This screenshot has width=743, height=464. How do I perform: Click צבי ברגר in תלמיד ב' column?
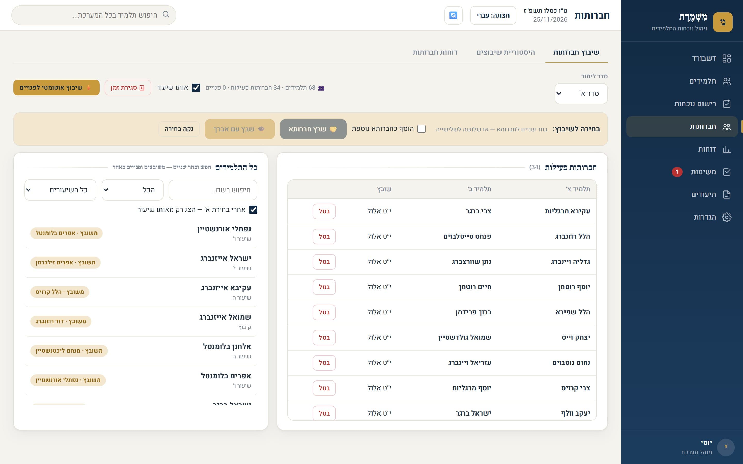pos(478,211)
